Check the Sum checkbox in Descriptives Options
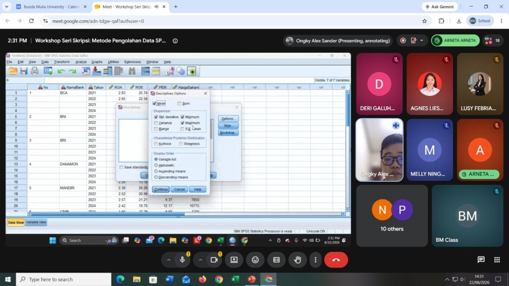509x286 pixels. [179, 103]
